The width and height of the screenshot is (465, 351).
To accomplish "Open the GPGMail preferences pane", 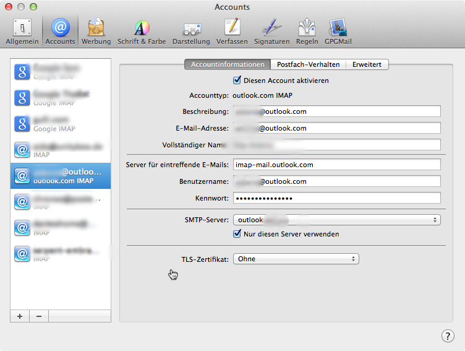I will (338, 32).
